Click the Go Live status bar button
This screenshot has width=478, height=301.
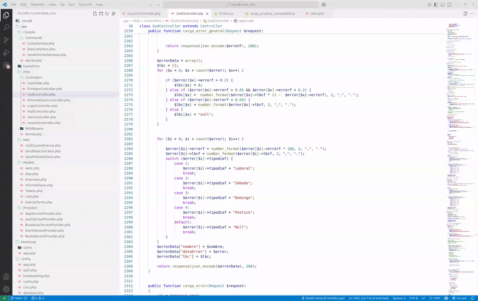coord(459,297)
